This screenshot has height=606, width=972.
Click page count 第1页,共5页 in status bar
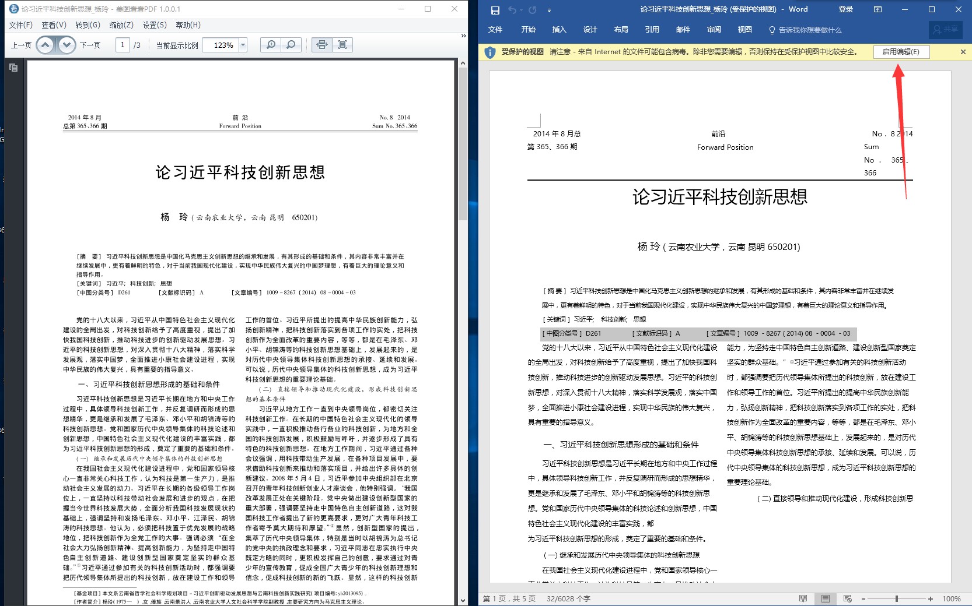point(509,599)
